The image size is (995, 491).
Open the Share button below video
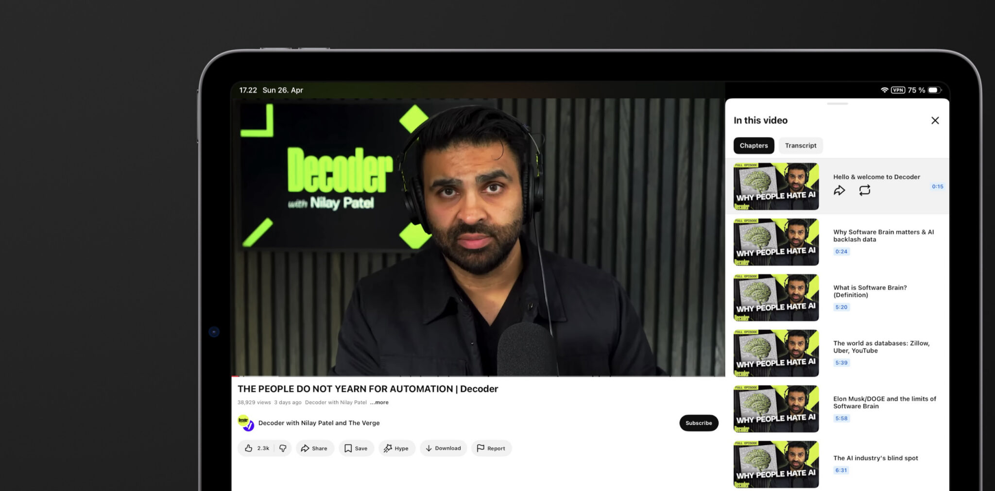314,448
